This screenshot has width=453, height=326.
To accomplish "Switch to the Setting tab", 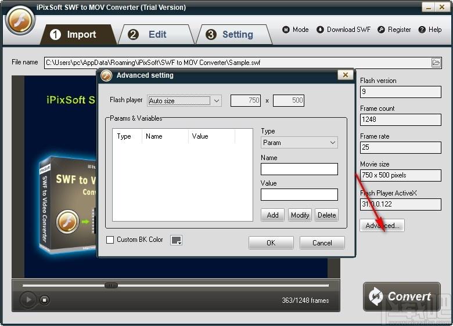I will (x=234, y=35).
